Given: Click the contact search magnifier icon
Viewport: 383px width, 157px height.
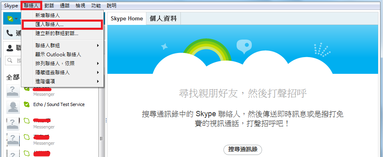Looking at the screenshot, I should click(x=10, y=60).
